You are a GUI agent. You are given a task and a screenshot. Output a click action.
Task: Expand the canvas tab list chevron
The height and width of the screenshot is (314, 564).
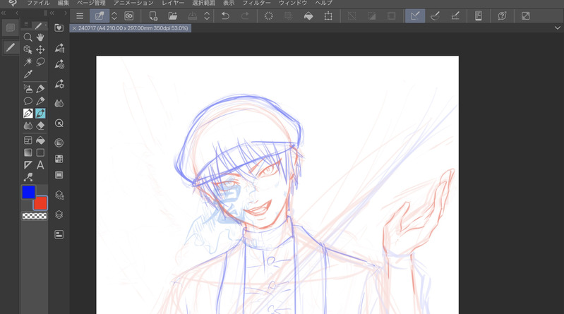tap(557, 28)
